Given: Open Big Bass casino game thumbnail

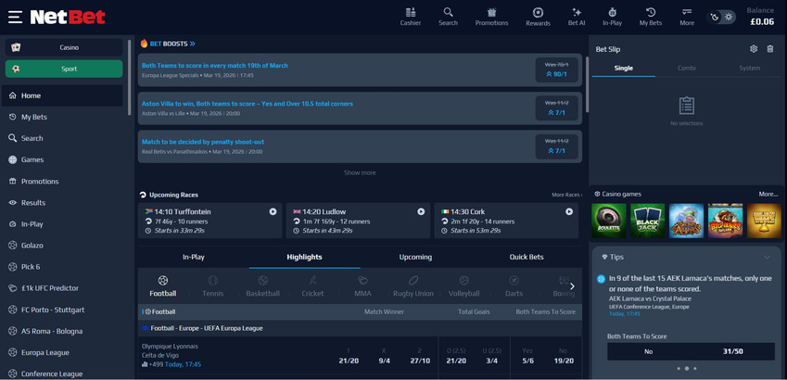Looking at the screenshot, I should pos(725,221).
